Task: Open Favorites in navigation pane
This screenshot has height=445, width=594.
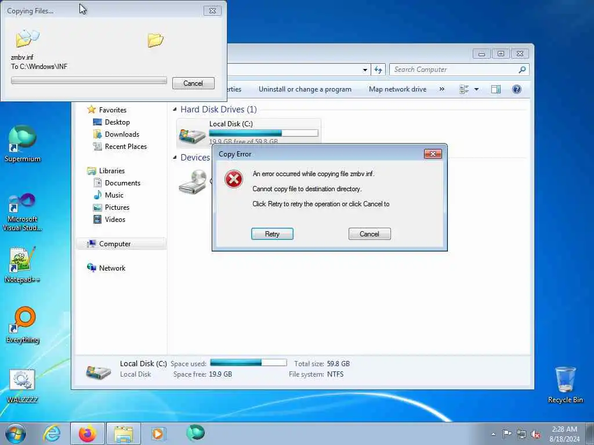Action: pos(113,110)
